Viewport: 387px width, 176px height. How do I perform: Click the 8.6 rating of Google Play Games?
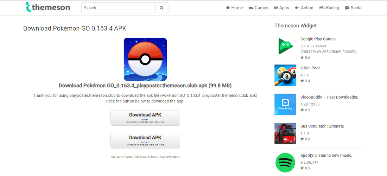305,57
